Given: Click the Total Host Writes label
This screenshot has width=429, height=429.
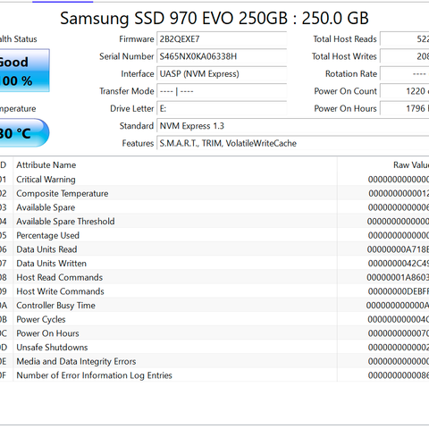Looking at the screenshot, I should [x=344, y=56].
